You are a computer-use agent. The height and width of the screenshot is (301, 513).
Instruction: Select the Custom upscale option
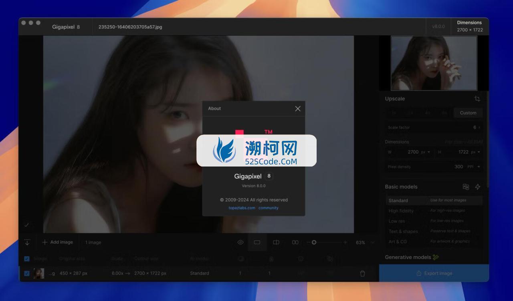[x=468, y=113]
